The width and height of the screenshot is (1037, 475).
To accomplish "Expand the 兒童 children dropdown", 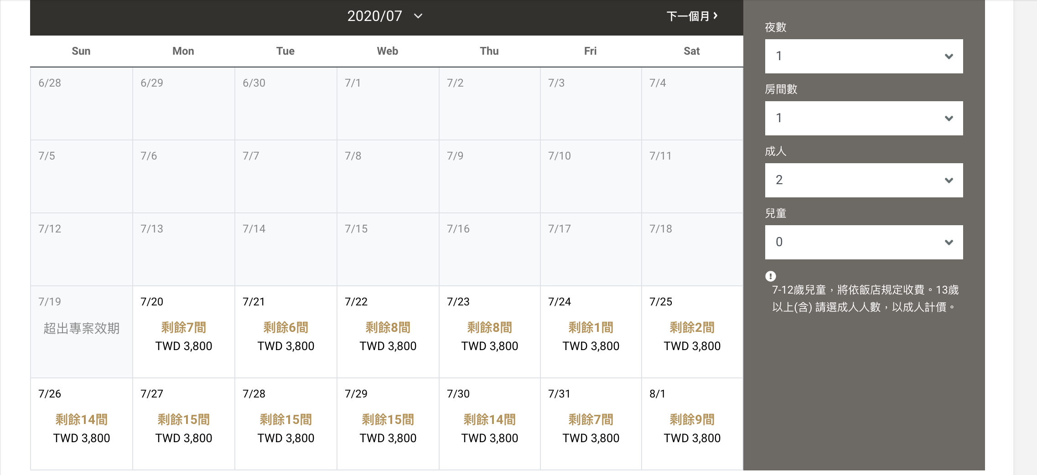I will [864, 242].
